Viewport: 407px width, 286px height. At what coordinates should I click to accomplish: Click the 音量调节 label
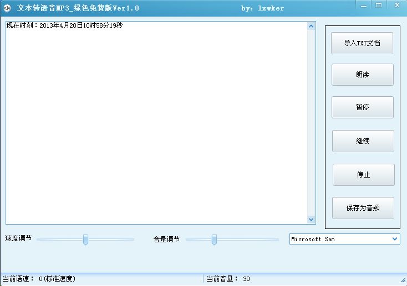click(167, 240)
